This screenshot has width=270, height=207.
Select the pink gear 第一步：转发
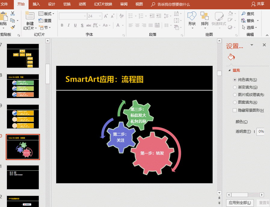pos(152,153)
